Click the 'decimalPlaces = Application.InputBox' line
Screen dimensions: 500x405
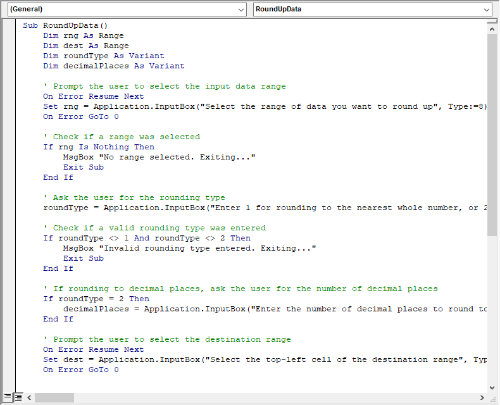(x=275, y=309)
